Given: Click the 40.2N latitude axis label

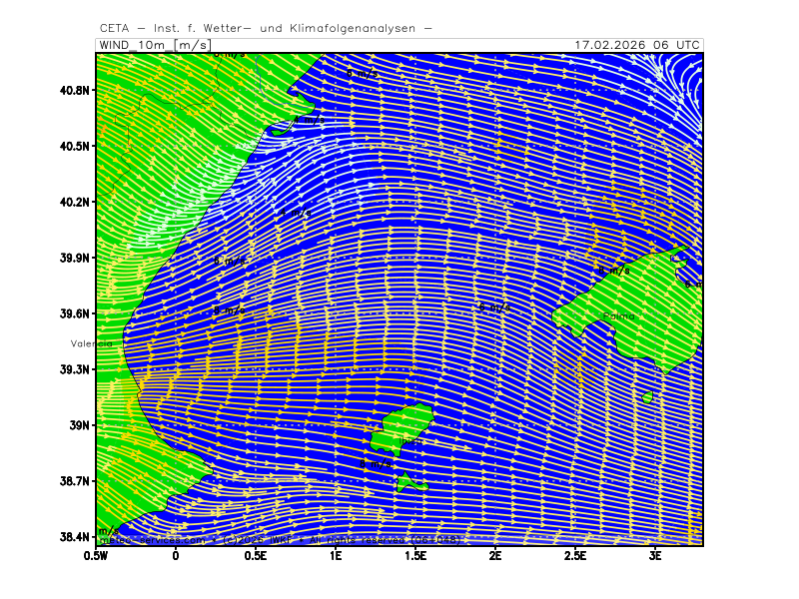Looking at the screenshot, I should pos(76,202).
